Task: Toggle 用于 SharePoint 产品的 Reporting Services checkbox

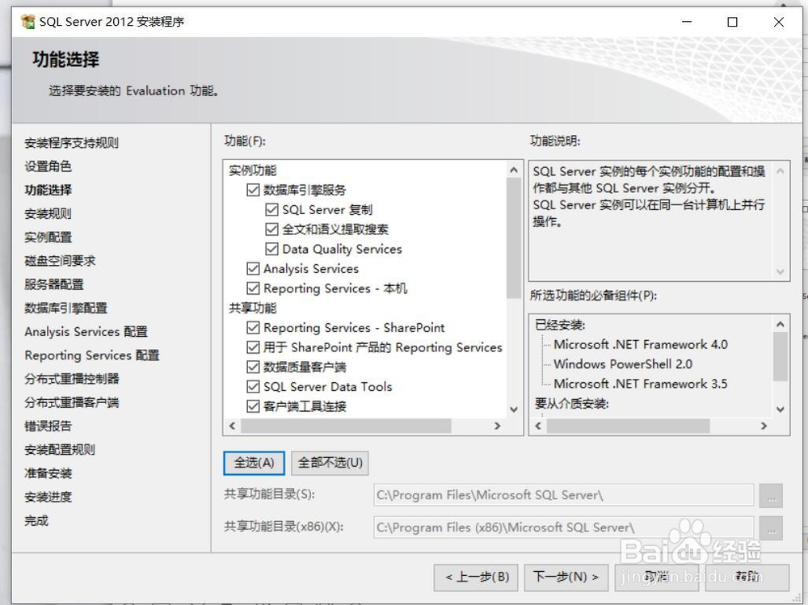Action: click(x=253, y=347)
